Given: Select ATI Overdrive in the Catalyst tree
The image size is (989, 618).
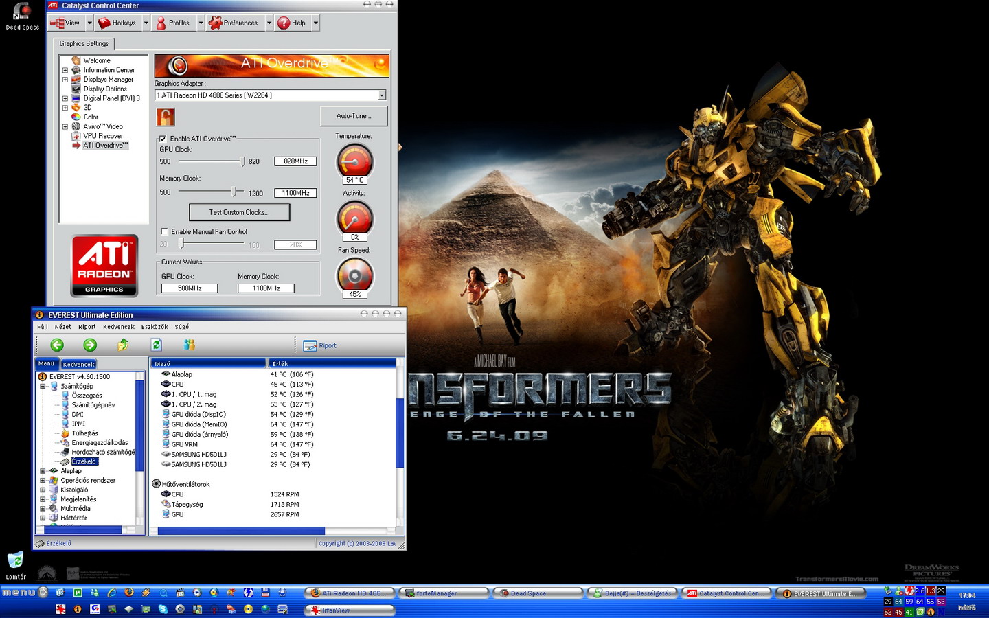Looking at the screenshot, I should pyautogui.click(x=105, y=145).
